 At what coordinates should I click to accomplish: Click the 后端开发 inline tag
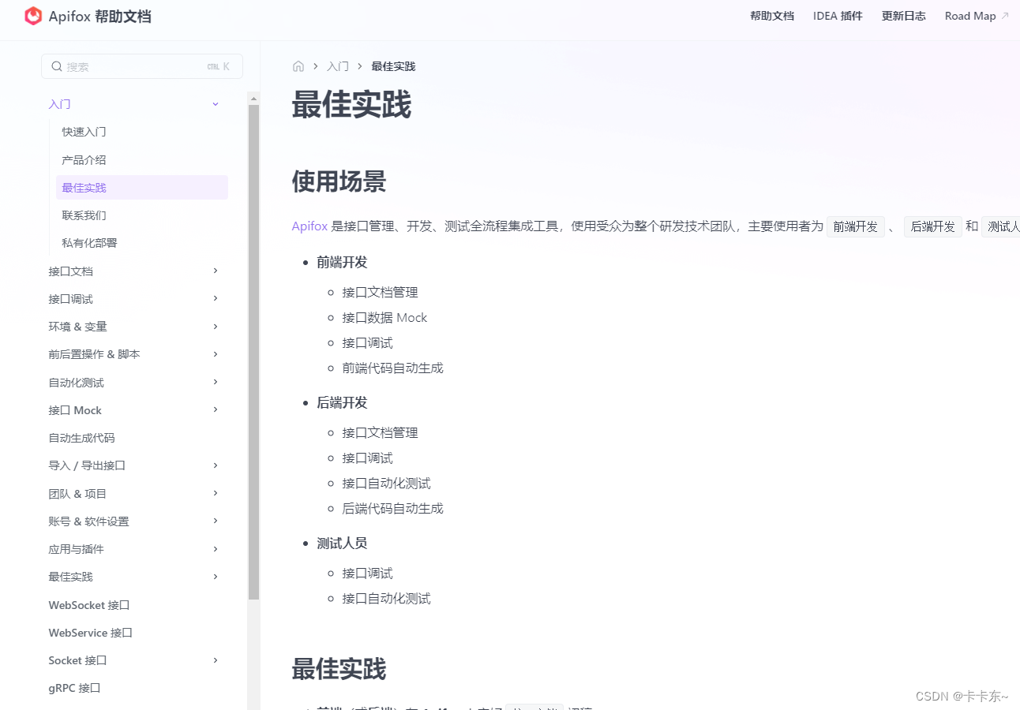pos(933,226)
